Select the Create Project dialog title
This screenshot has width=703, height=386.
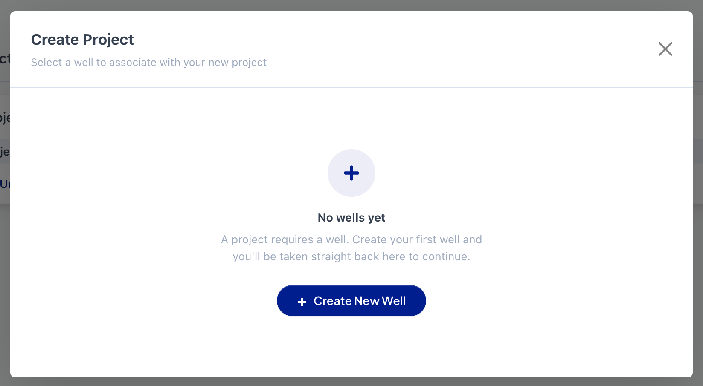82,40
